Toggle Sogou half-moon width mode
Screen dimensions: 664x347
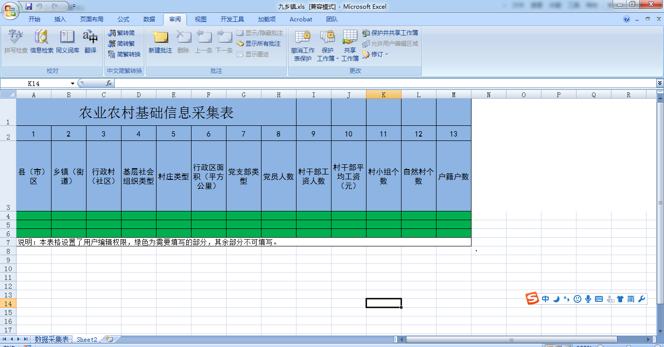point(557,299)
